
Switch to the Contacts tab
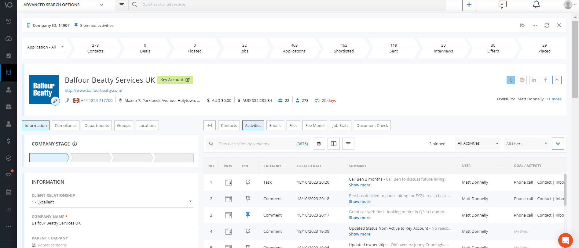(229, 125)
